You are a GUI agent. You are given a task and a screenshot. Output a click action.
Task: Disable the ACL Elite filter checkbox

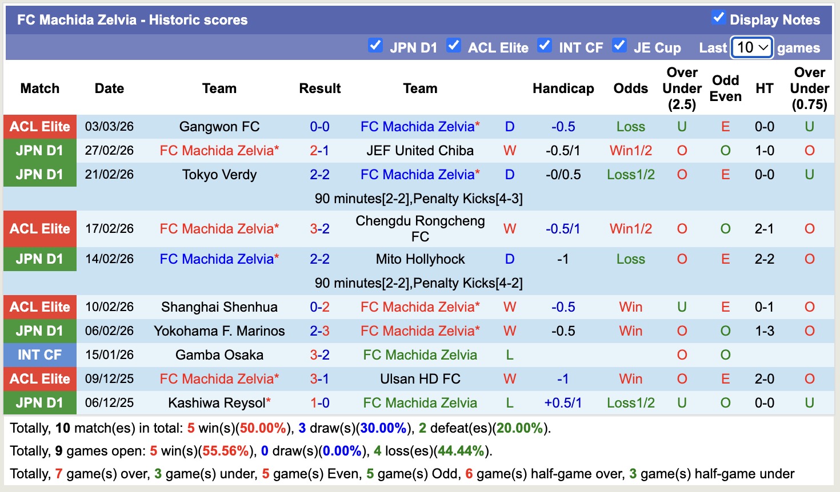pos(454,47)
